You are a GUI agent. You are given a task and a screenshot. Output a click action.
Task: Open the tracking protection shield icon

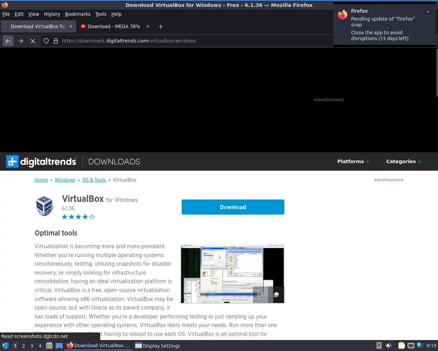click(x=46, y=41)
